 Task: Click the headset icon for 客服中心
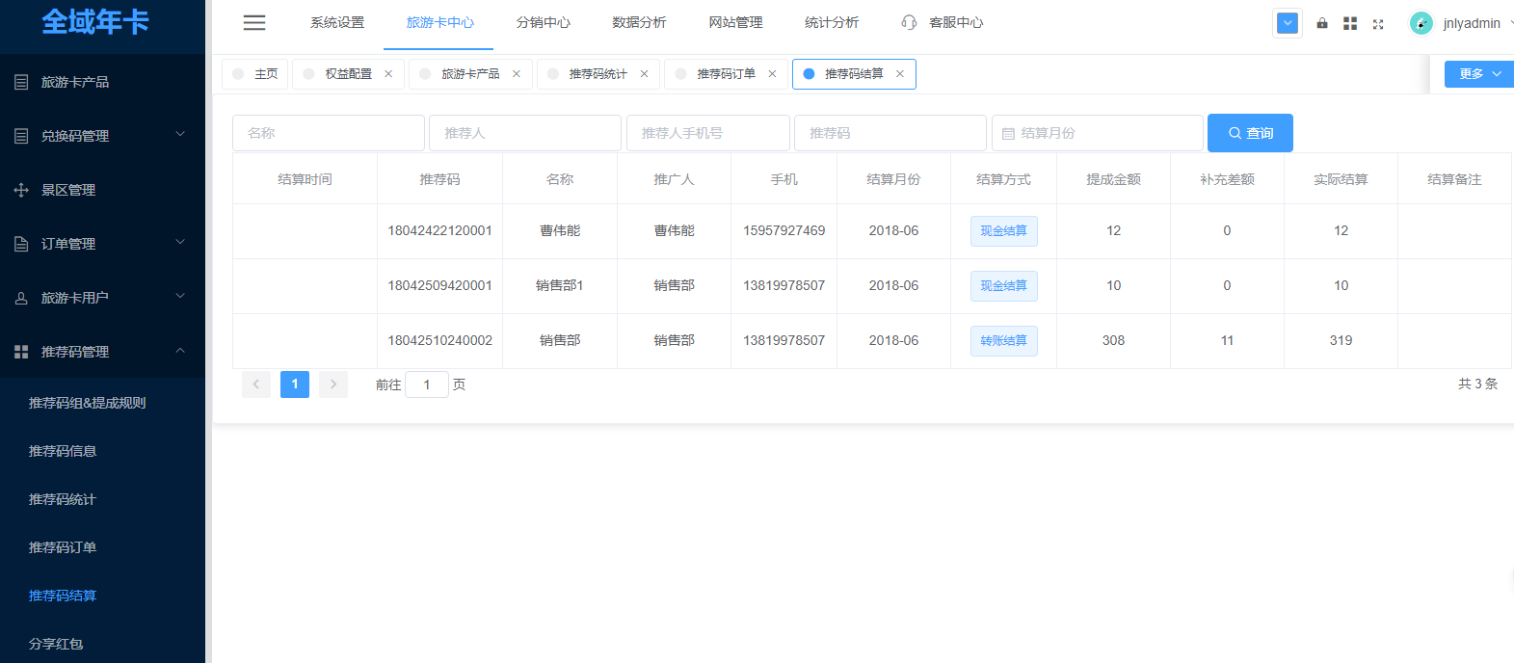909,22
